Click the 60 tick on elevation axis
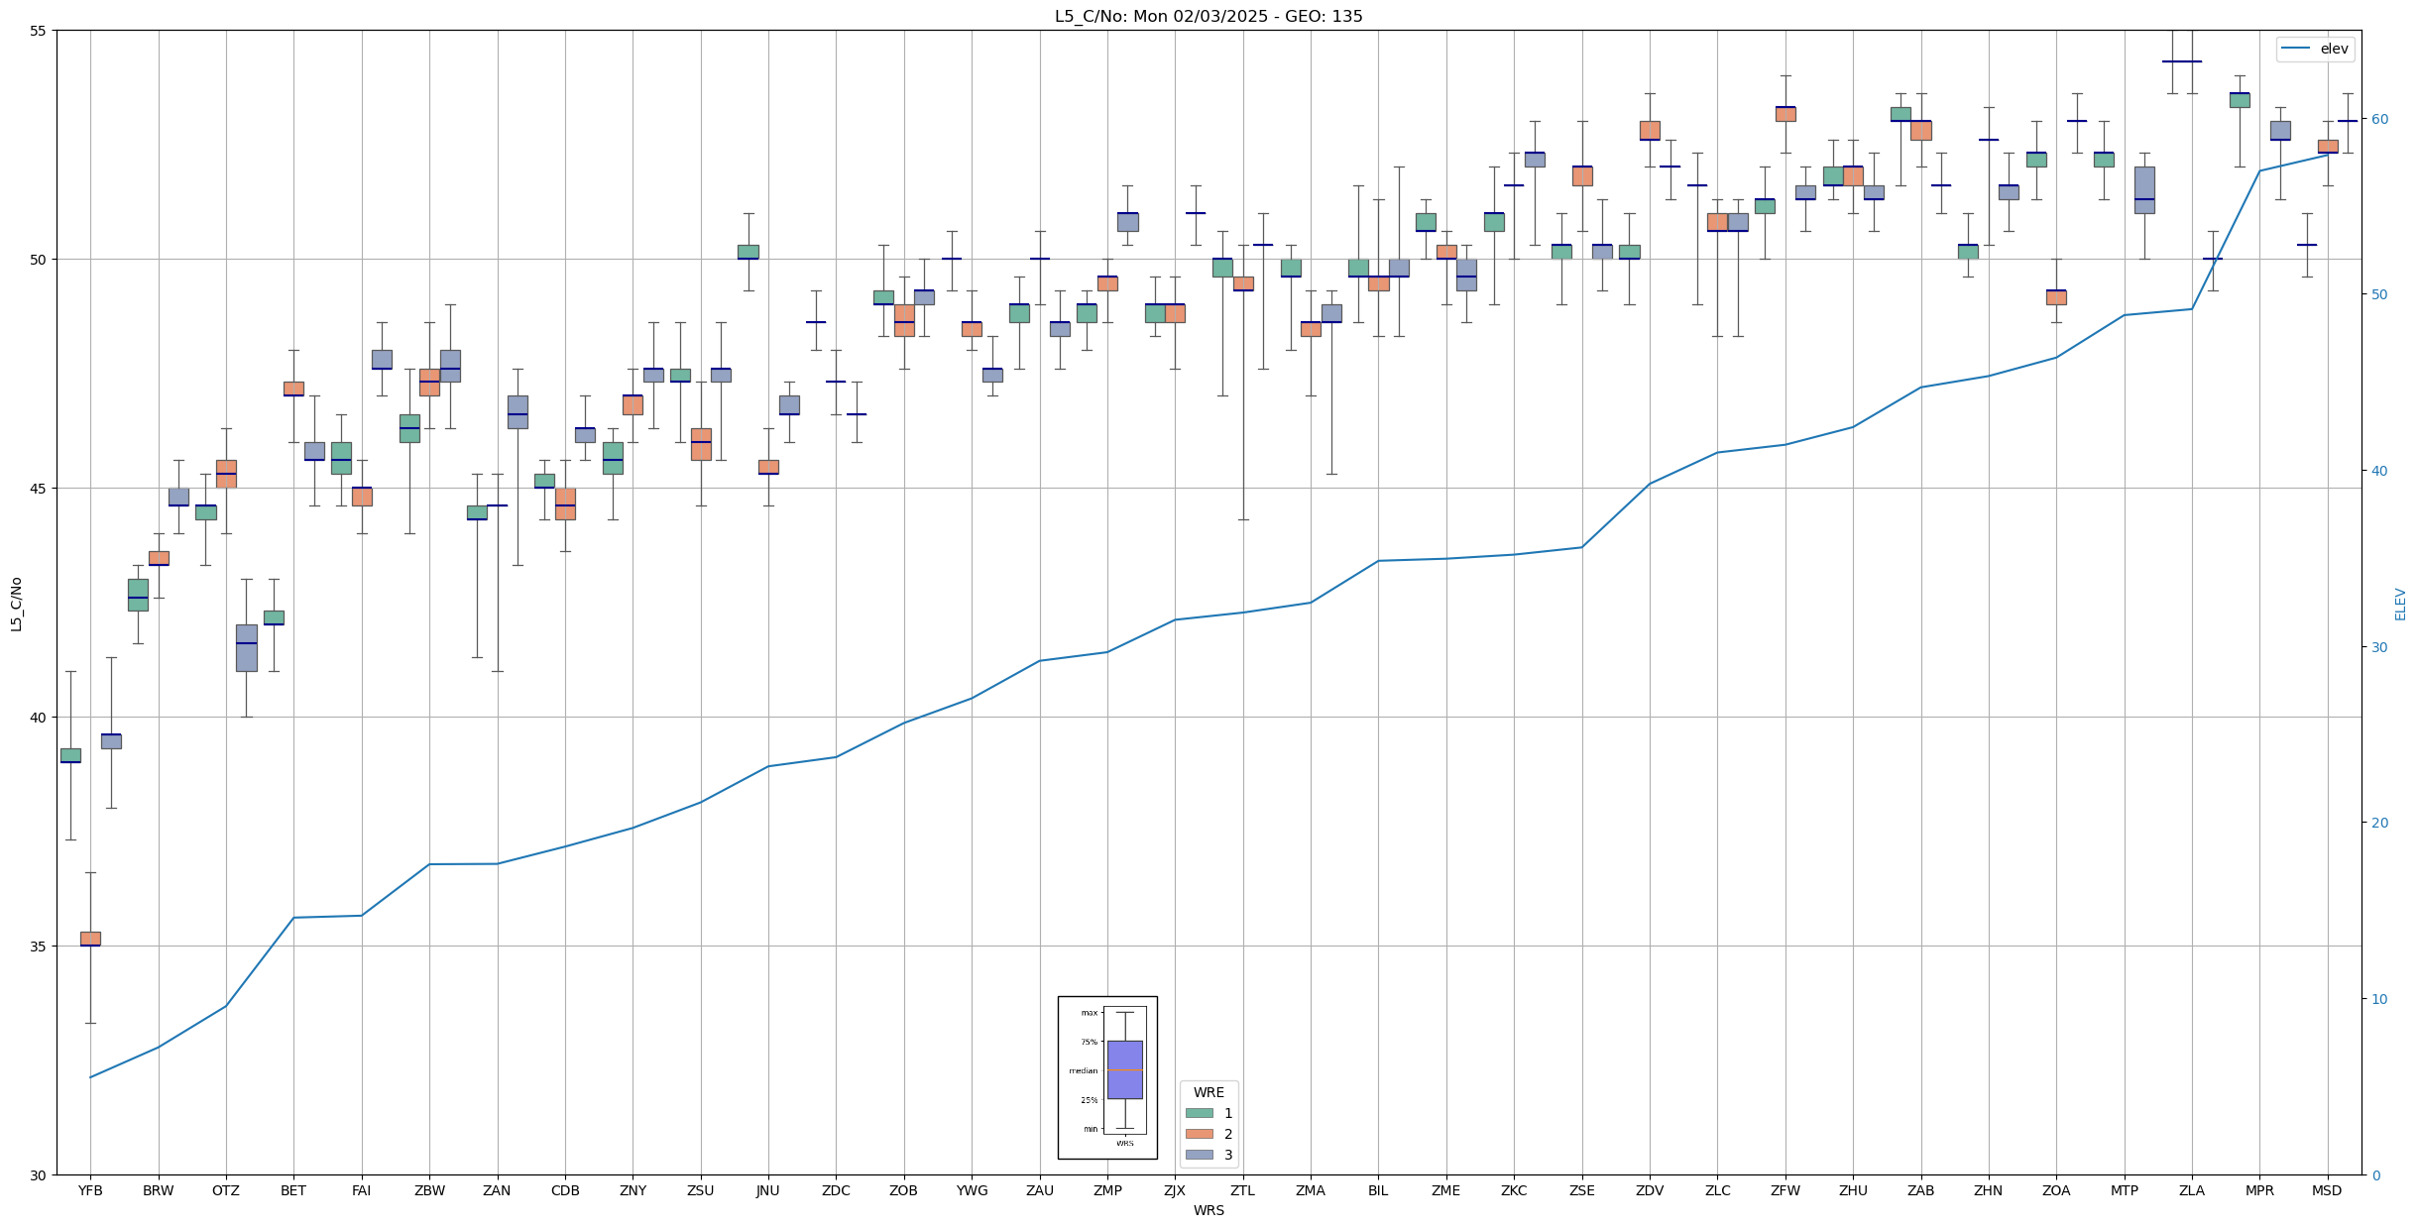This screenshot has height=1227, width=2418. 2378,119
